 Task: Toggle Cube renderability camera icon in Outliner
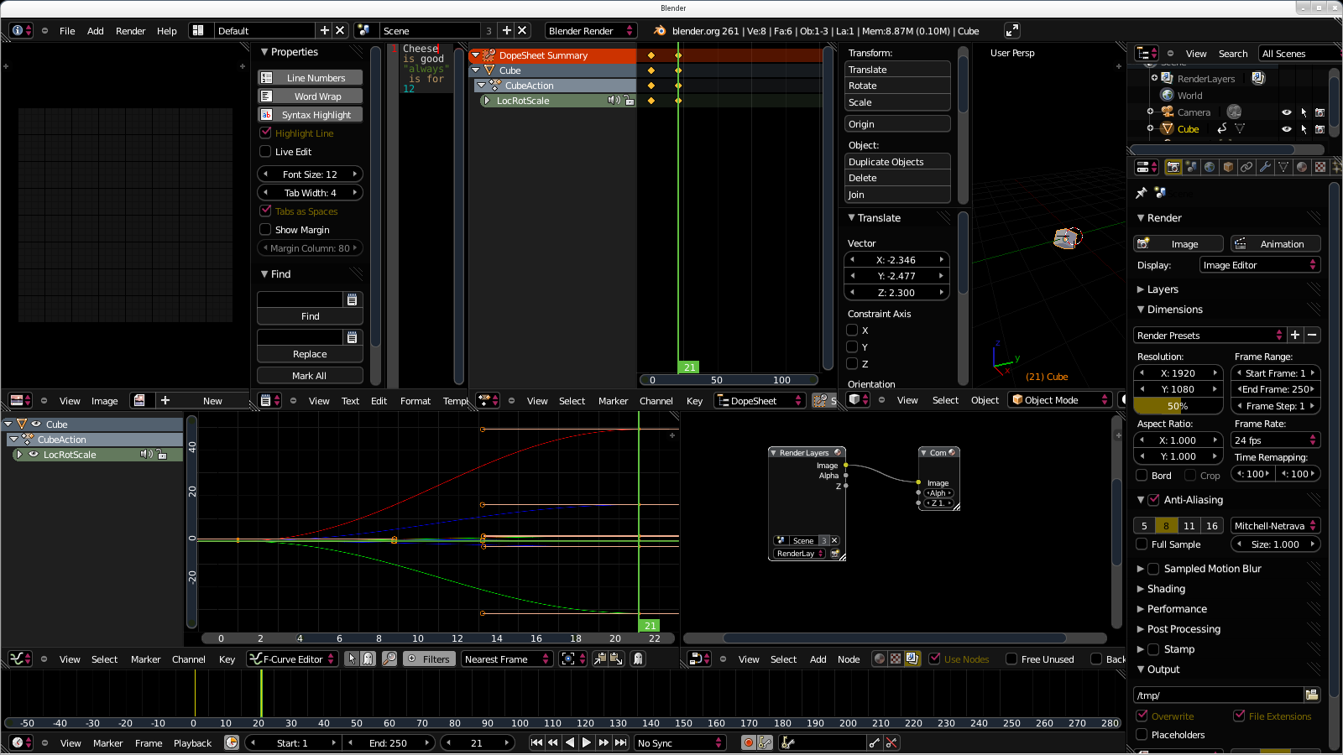(x=1319, y=129)
